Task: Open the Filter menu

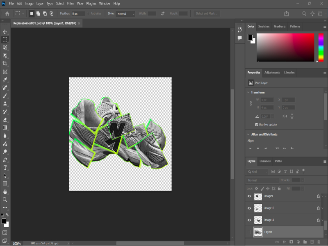Action: pyautogui.click(x=71, y=3)
